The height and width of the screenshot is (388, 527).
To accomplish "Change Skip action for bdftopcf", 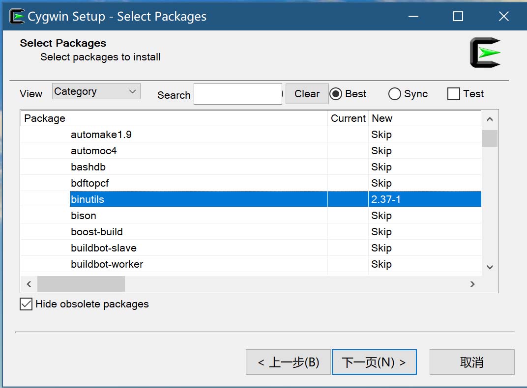I will [381, 183].
